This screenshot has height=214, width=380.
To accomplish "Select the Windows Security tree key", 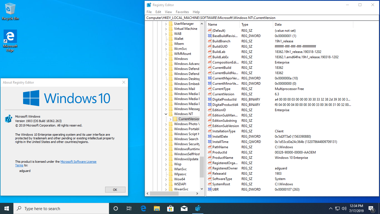I will [187, 144].
